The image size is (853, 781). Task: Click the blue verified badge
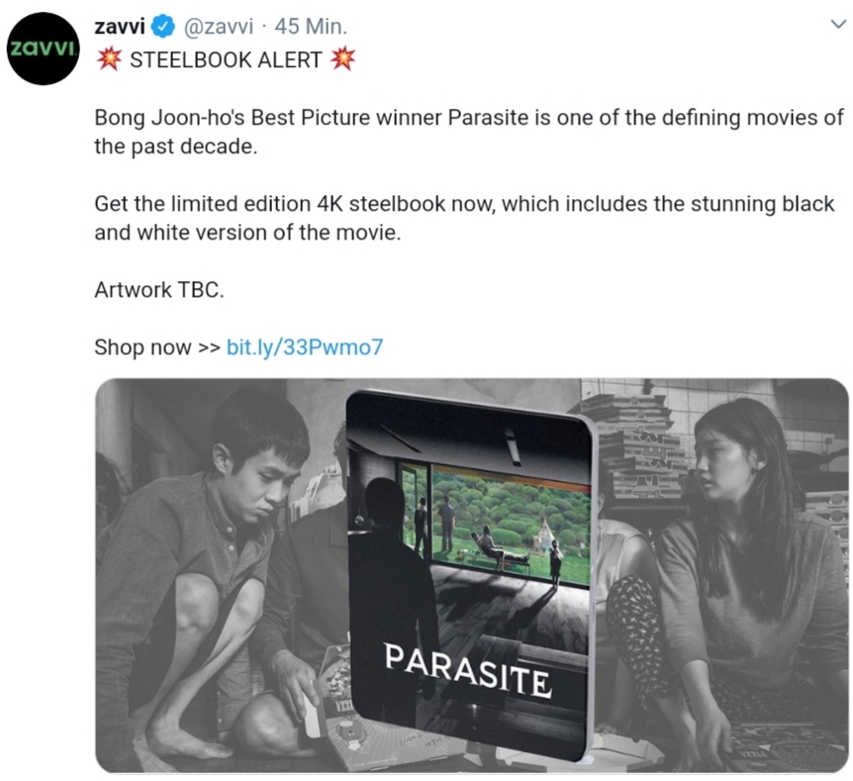(162, 26)
